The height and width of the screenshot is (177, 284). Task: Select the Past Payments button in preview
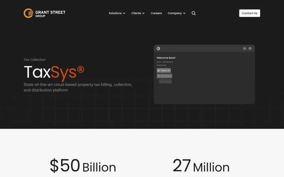[164, 76]
